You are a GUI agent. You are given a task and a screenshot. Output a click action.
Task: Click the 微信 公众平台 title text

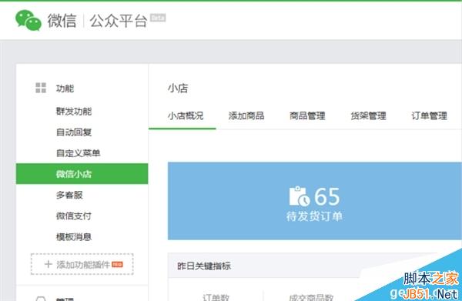click(97, 21)
